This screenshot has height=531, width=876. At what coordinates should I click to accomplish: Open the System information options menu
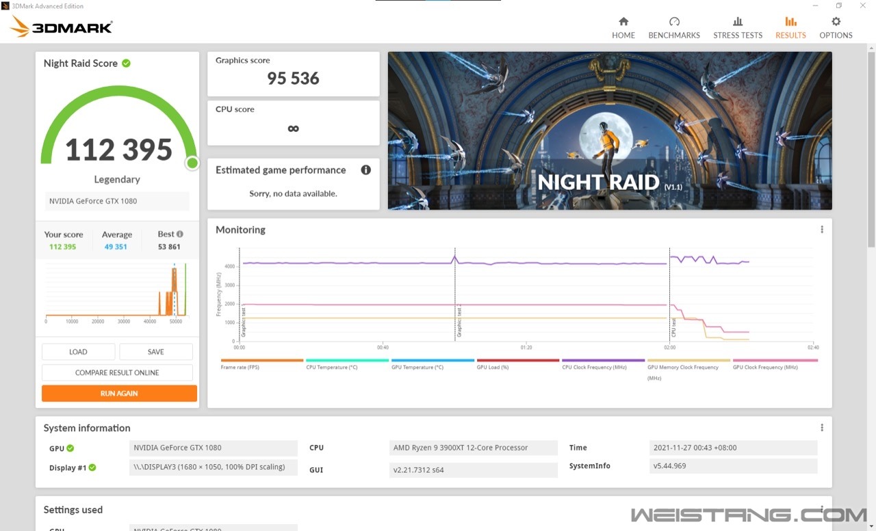click(x=822, y=428)
